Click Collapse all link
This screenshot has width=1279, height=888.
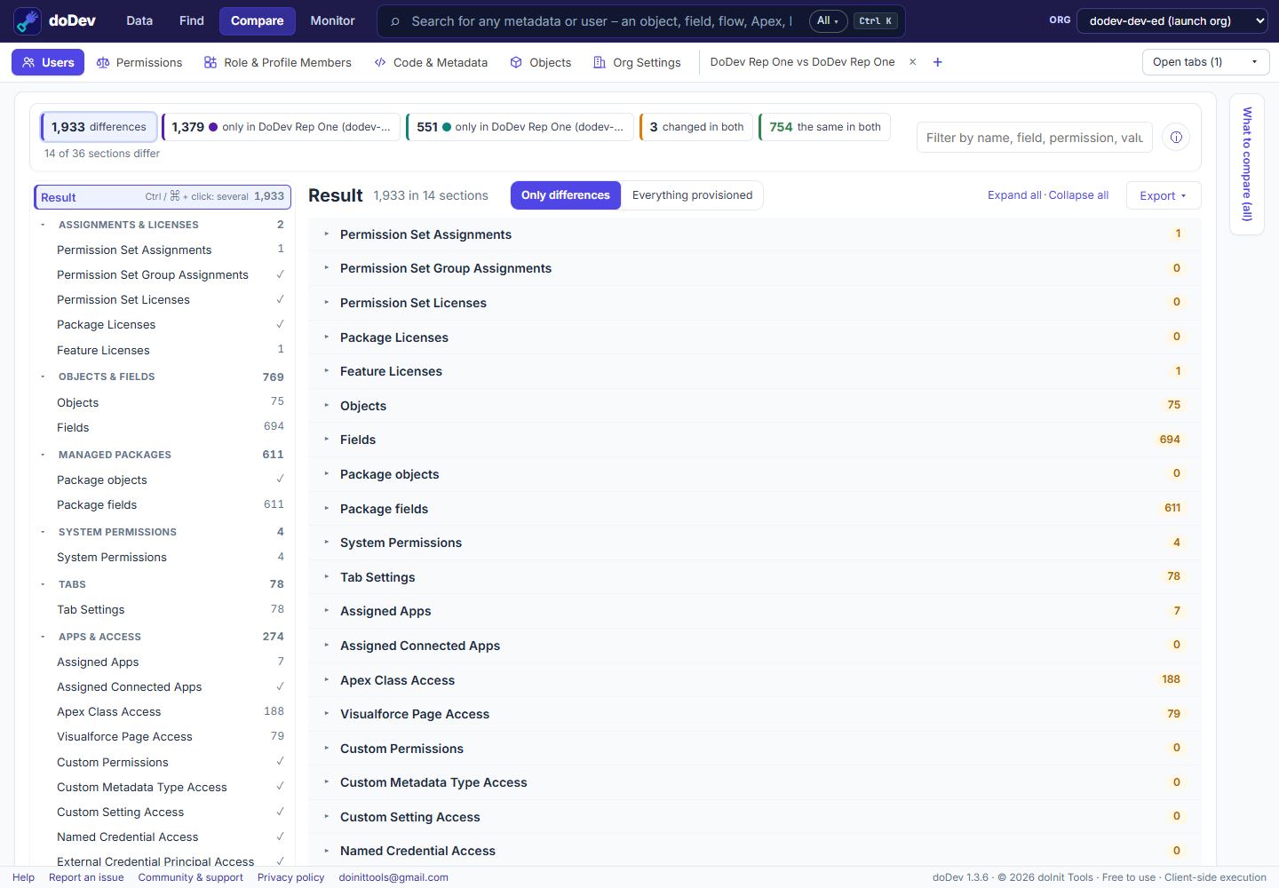tap(1078, 195)
